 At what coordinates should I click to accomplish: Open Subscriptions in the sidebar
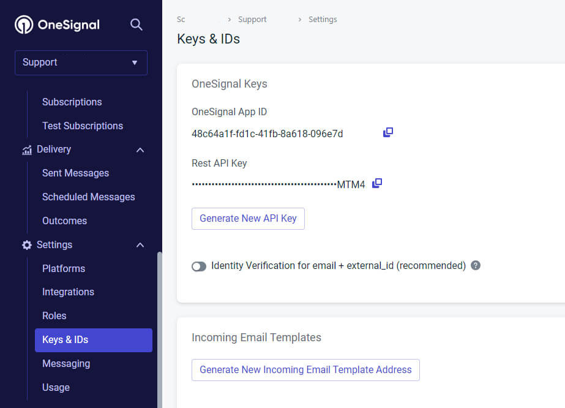(x=72, y=102)
